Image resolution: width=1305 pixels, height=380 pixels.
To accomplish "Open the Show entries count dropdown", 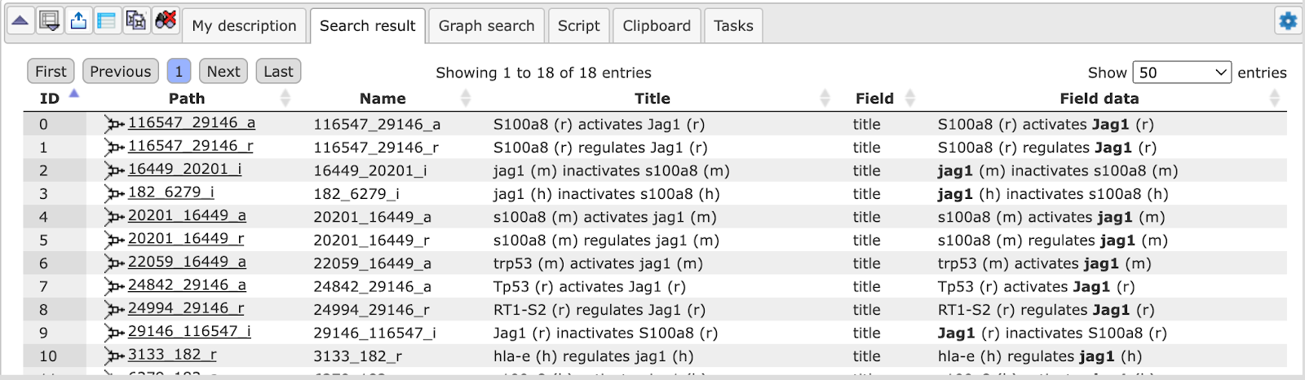I will 1182,73.
